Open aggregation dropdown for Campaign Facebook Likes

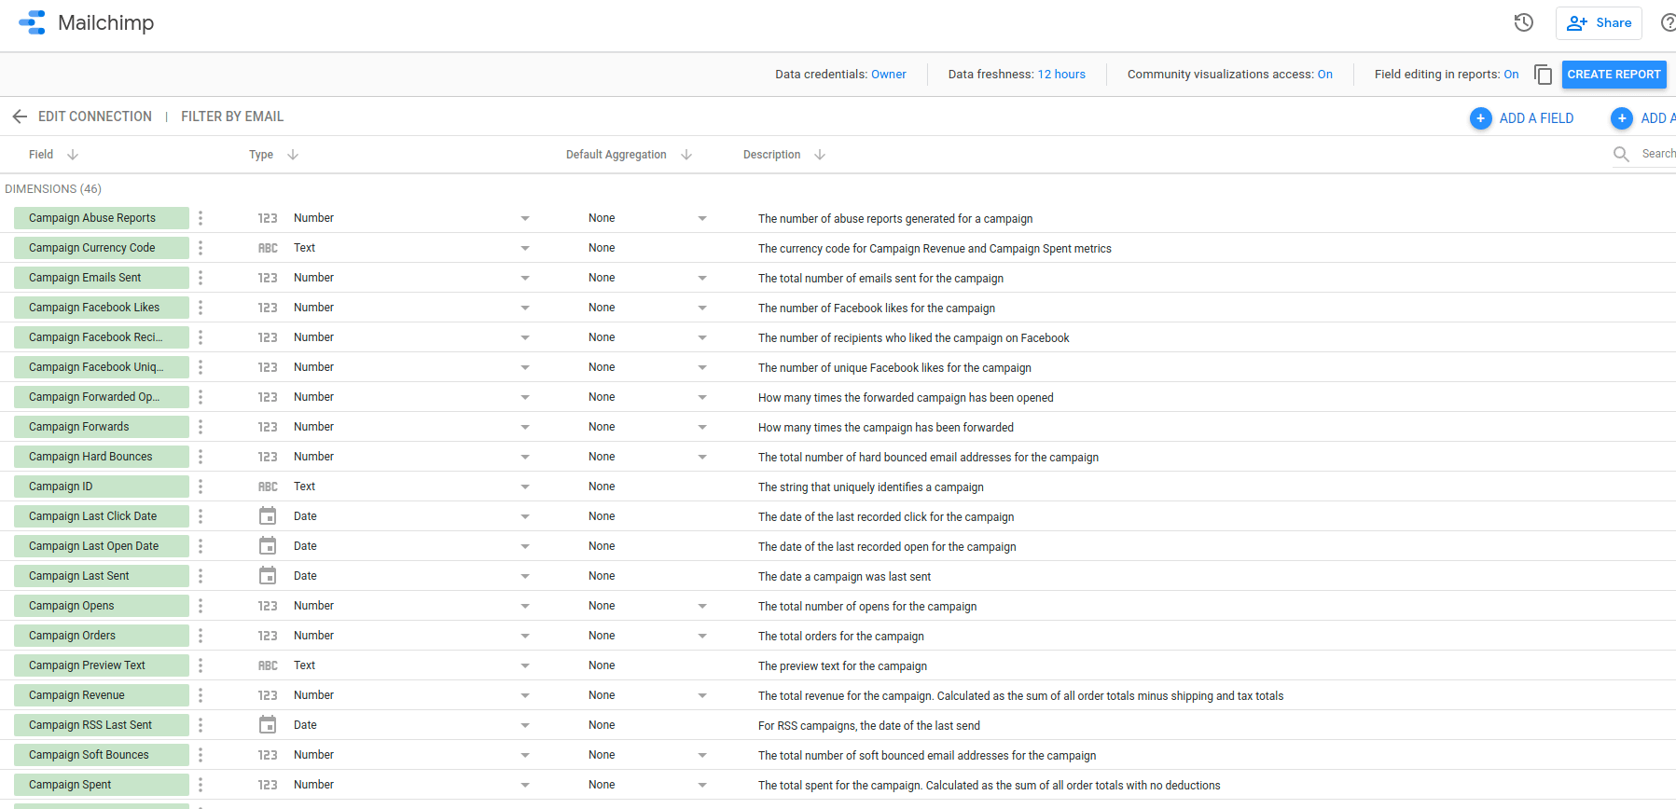click(702, 308)
